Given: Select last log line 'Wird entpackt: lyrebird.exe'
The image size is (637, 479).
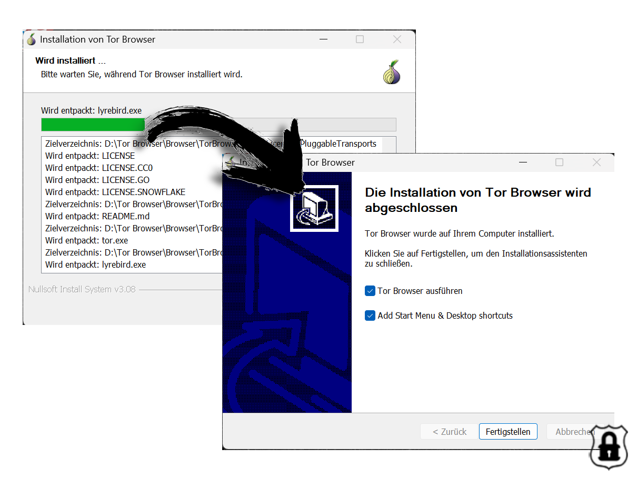Looking at the screenshot, I should pos(95,264).
